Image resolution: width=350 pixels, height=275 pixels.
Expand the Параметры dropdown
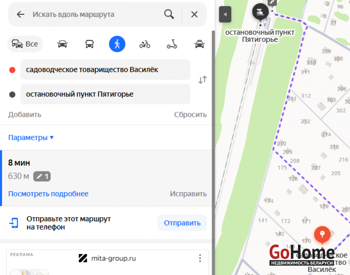(x=31, y=137)
